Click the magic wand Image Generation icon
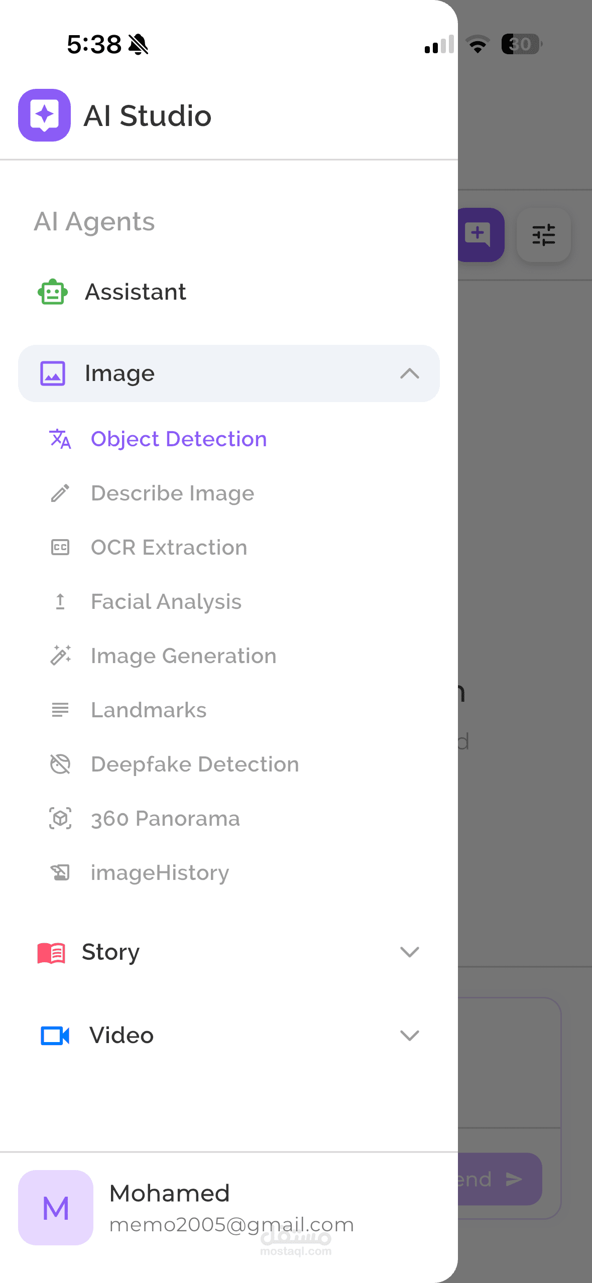 [x=60, y=656]
